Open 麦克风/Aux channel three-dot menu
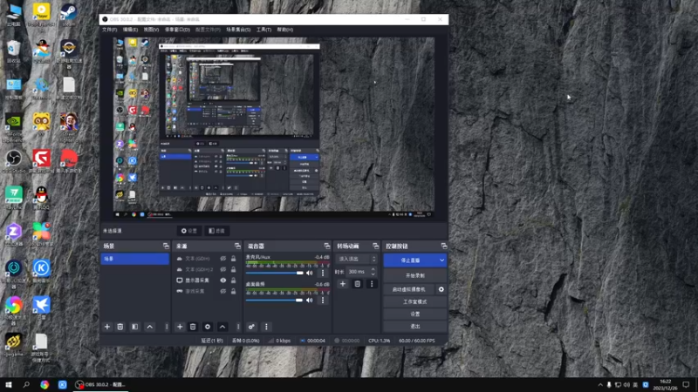The width and height of the screenshot is (698, 392). 323,273
